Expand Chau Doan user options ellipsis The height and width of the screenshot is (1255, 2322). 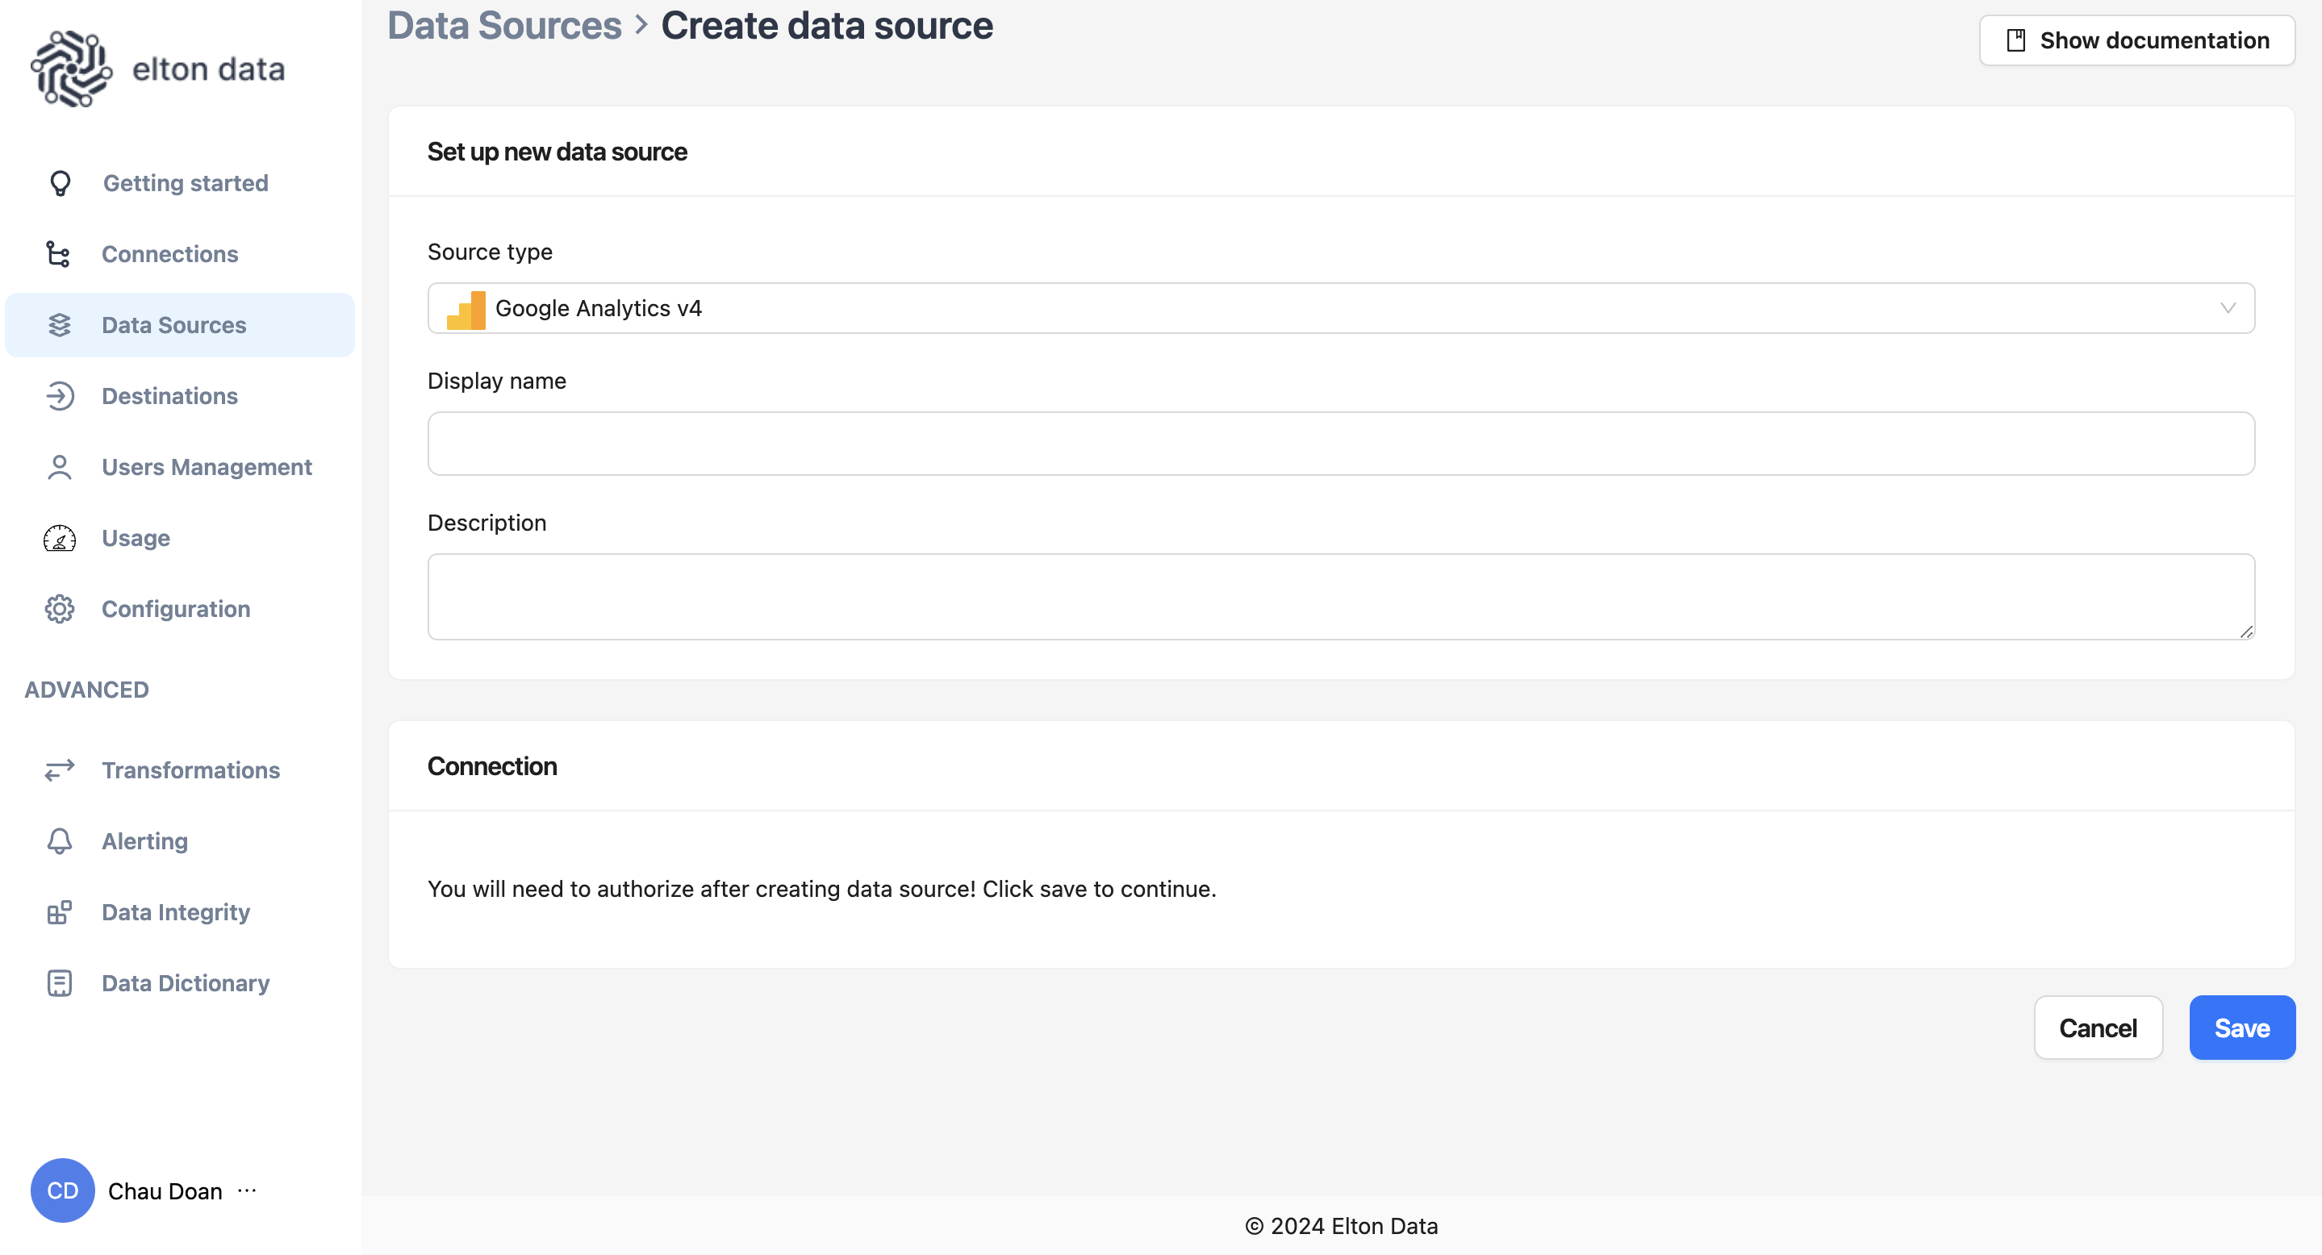(x=247, y=1191)
